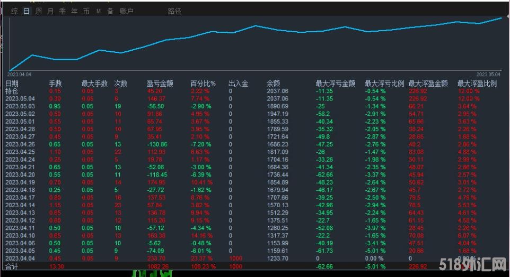Select the 2023.04.04 date row in table
510x277 pixels.
pyautogui.click(x=20, y=258)
